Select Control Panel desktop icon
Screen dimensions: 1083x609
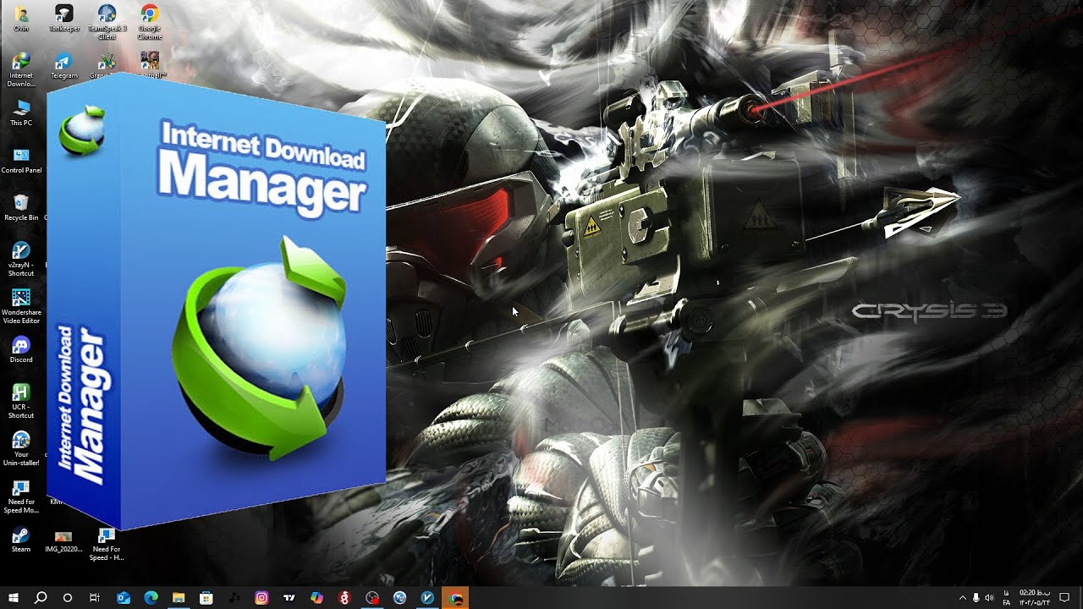click(21, 161)
